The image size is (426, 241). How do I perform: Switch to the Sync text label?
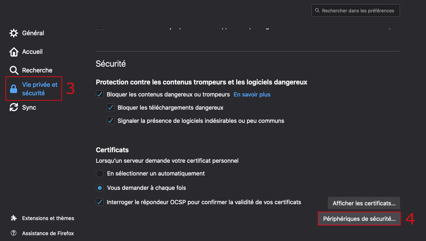click(29, 108)
